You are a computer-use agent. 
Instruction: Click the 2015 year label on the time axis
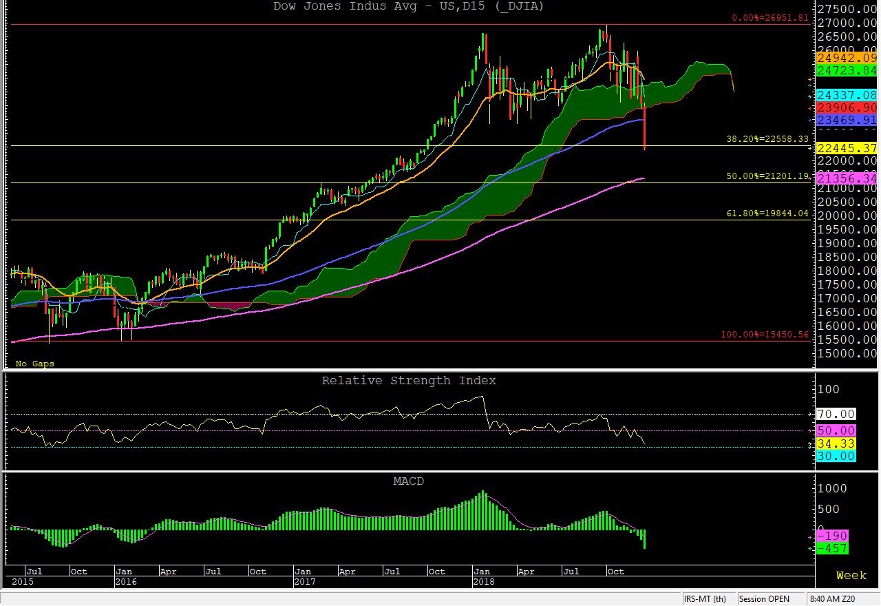click(x=21, y=582)
